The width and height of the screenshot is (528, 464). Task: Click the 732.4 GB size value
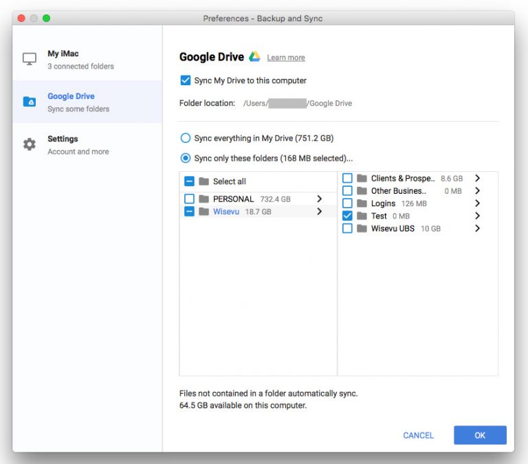[275, 199]
